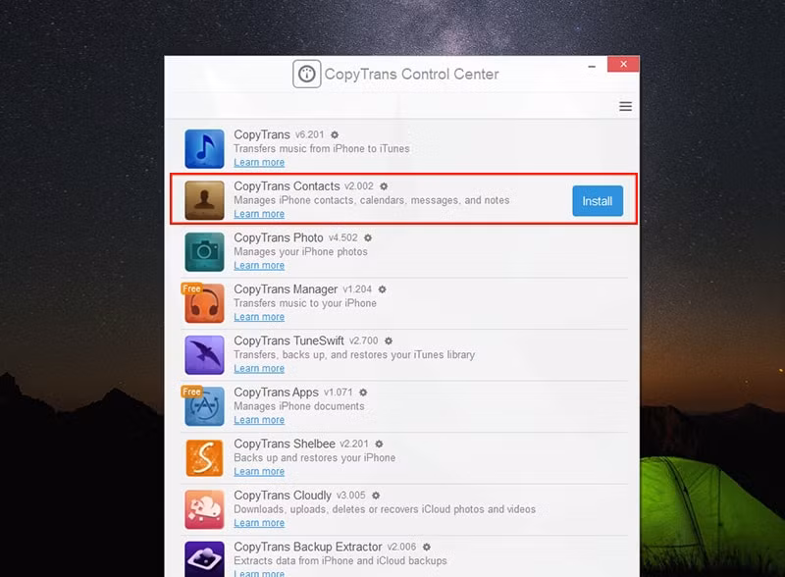Click the CopyTrans TuneSwift bird icon
Screen dimensions: 785x577
[x=204, y=355]
